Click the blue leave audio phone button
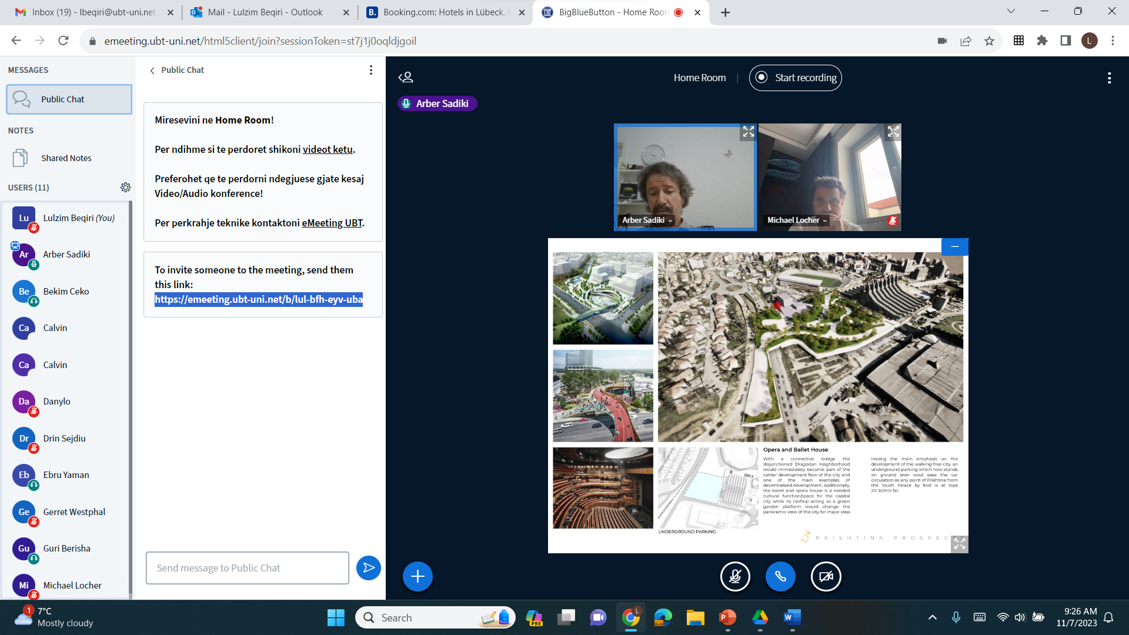Viewport: 1129px width, 635px height. point(780,577)
